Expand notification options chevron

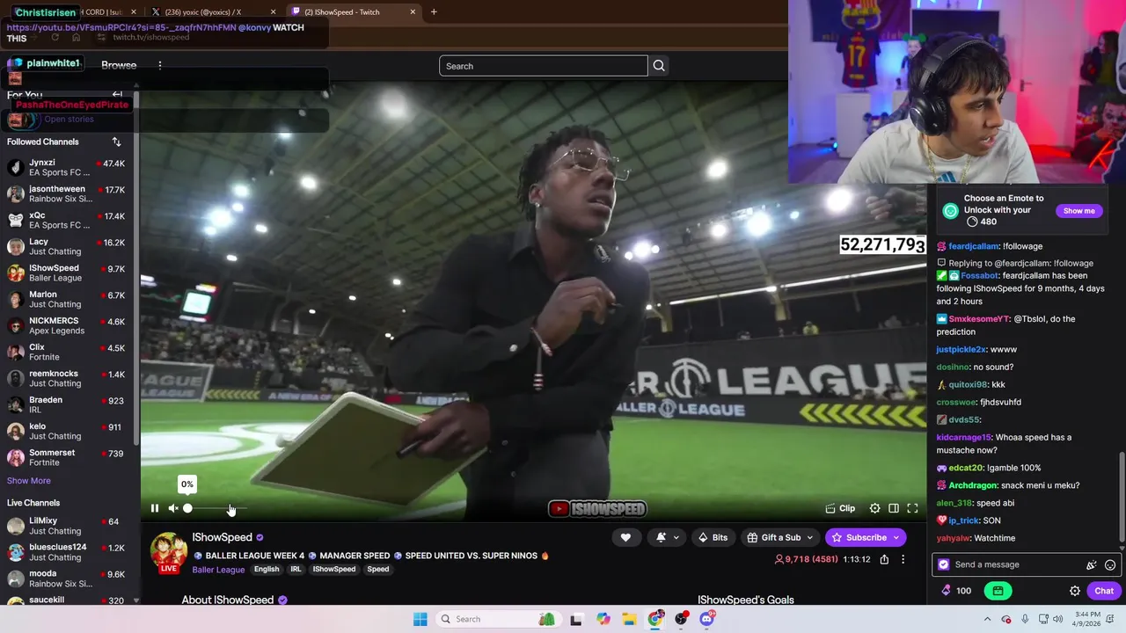pyautogui.click(x=676, y=537)
